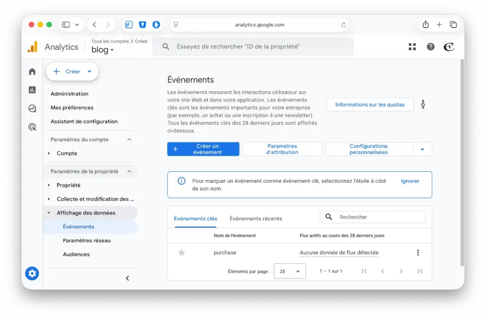Image resolution: width=486 pixels, height=318 pixels.
Task: Click the magnifier in the events search box
Action: pos(329,217)
